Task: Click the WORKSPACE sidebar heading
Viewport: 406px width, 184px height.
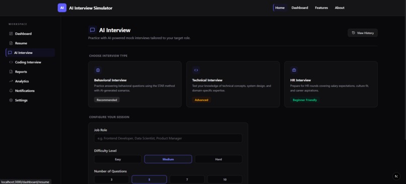Action: pos(18,24)
